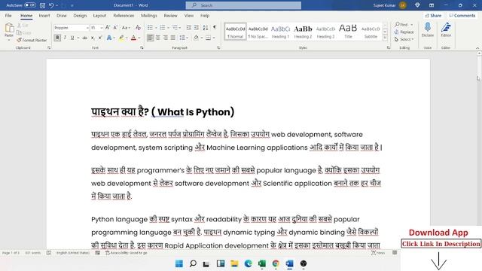Save document using title bar save icon
482x271 pixels.
point(42,5)
